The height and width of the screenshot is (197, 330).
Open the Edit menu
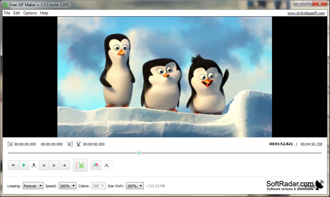[17, 13]
